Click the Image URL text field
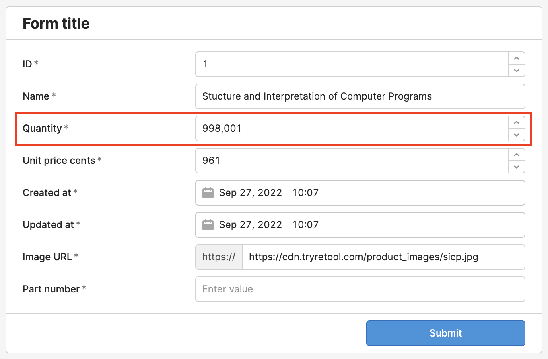Image resolution: width=548 pixels, height=359 pixels. pos(383,257)
